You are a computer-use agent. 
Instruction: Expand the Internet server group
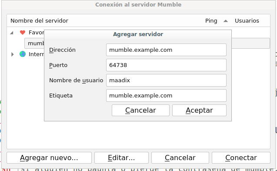(x=12, y=54)
